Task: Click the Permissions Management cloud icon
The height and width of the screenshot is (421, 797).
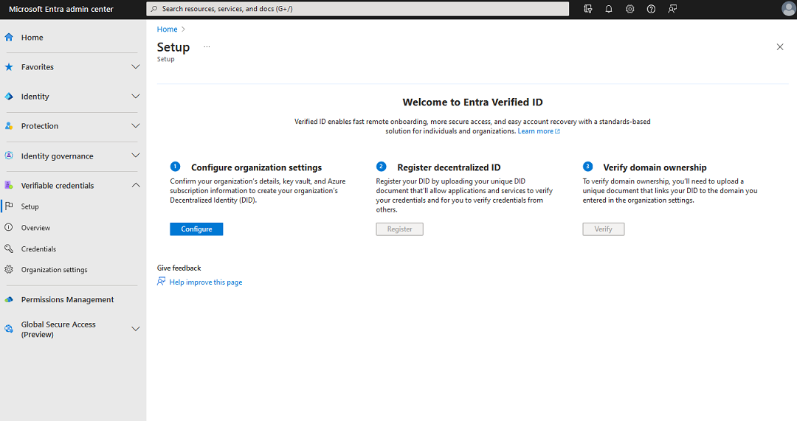Action: (x=9, y=299)
